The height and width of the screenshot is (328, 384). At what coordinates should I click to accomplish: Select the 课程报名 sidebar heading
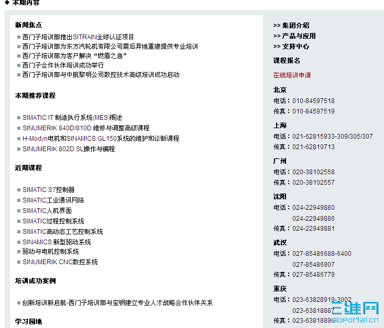click(x=287, y=61)
